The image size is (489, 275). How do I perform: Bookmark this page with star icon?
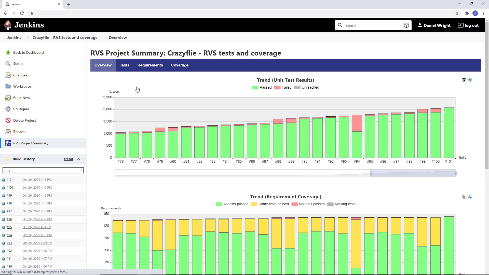(x=457, y=13)
